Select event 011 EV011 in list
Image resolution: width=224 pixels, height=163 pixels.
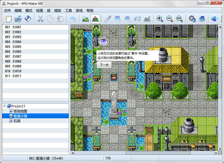35,76
